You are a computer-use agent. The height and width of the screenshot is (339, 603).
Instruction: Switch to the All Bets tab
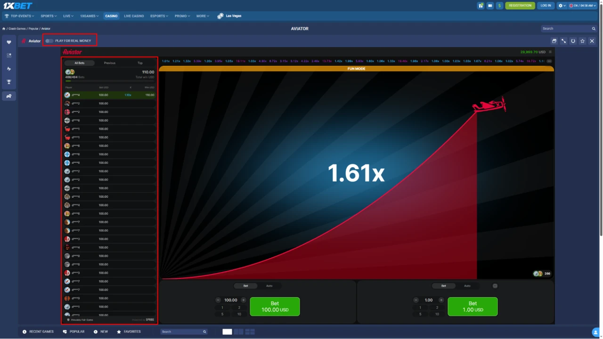point(80,63)
